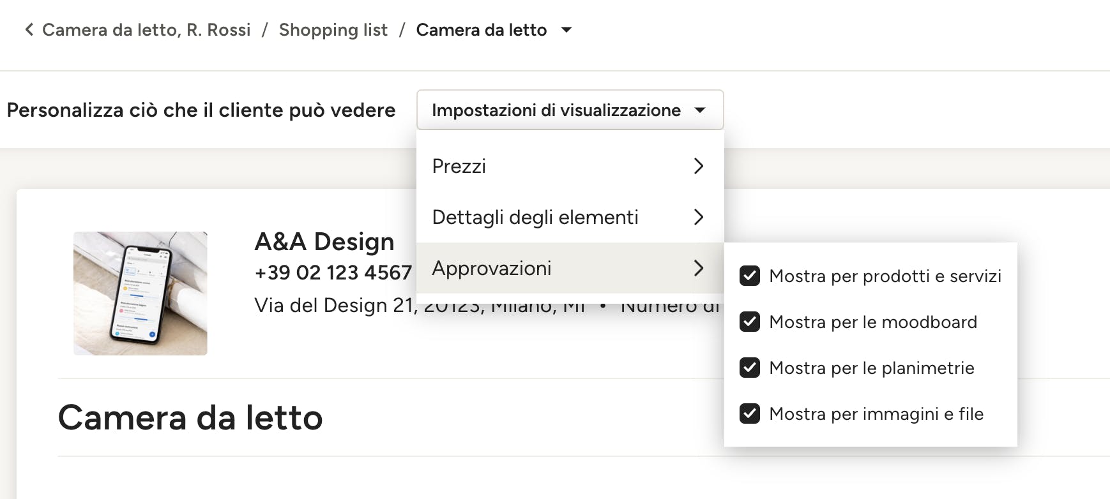The height and width of the screenshot is (499, 1110).
Task: Toggle Mostra per le moodboard checkbox
Action: pyautogui.click(x=750, y=322)
